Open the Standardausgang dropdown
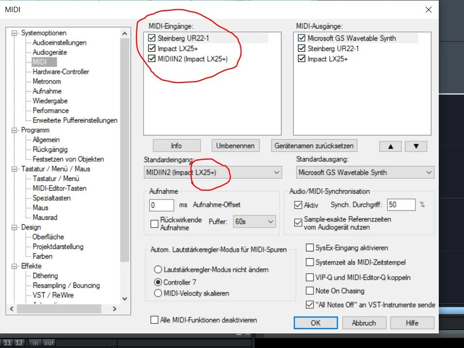This screenshot has width=464, height=348. tap(365, 172)
